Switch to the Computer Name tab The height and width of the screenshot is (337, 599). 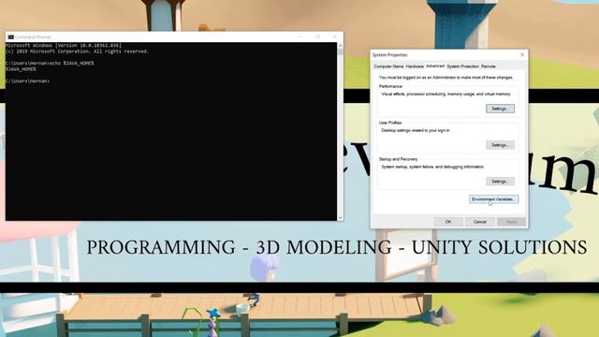tap(388, 66)
